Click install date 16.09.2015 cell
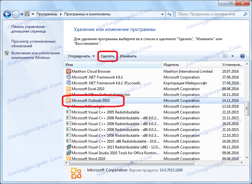 point(230,141)
